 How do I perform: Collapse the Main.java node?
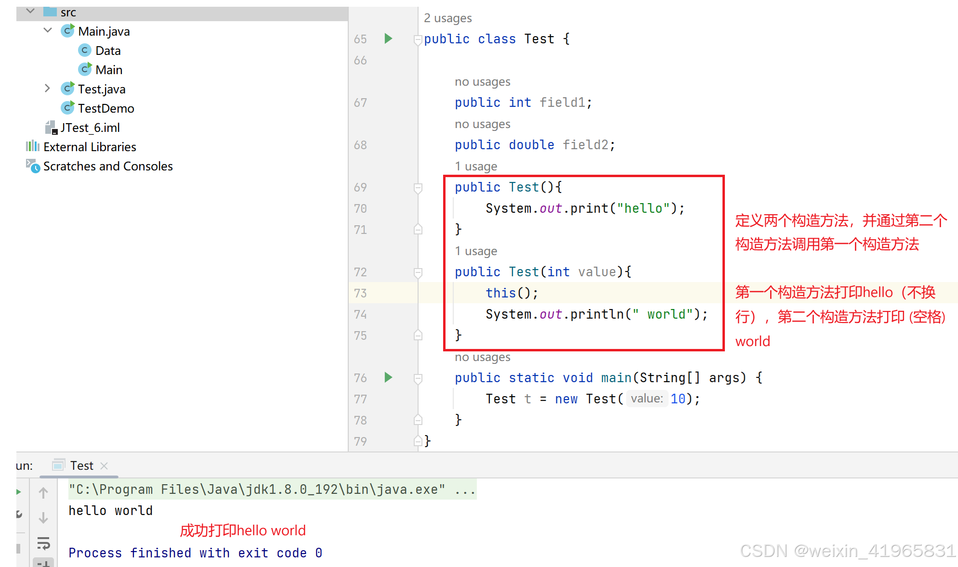(48, 30)
